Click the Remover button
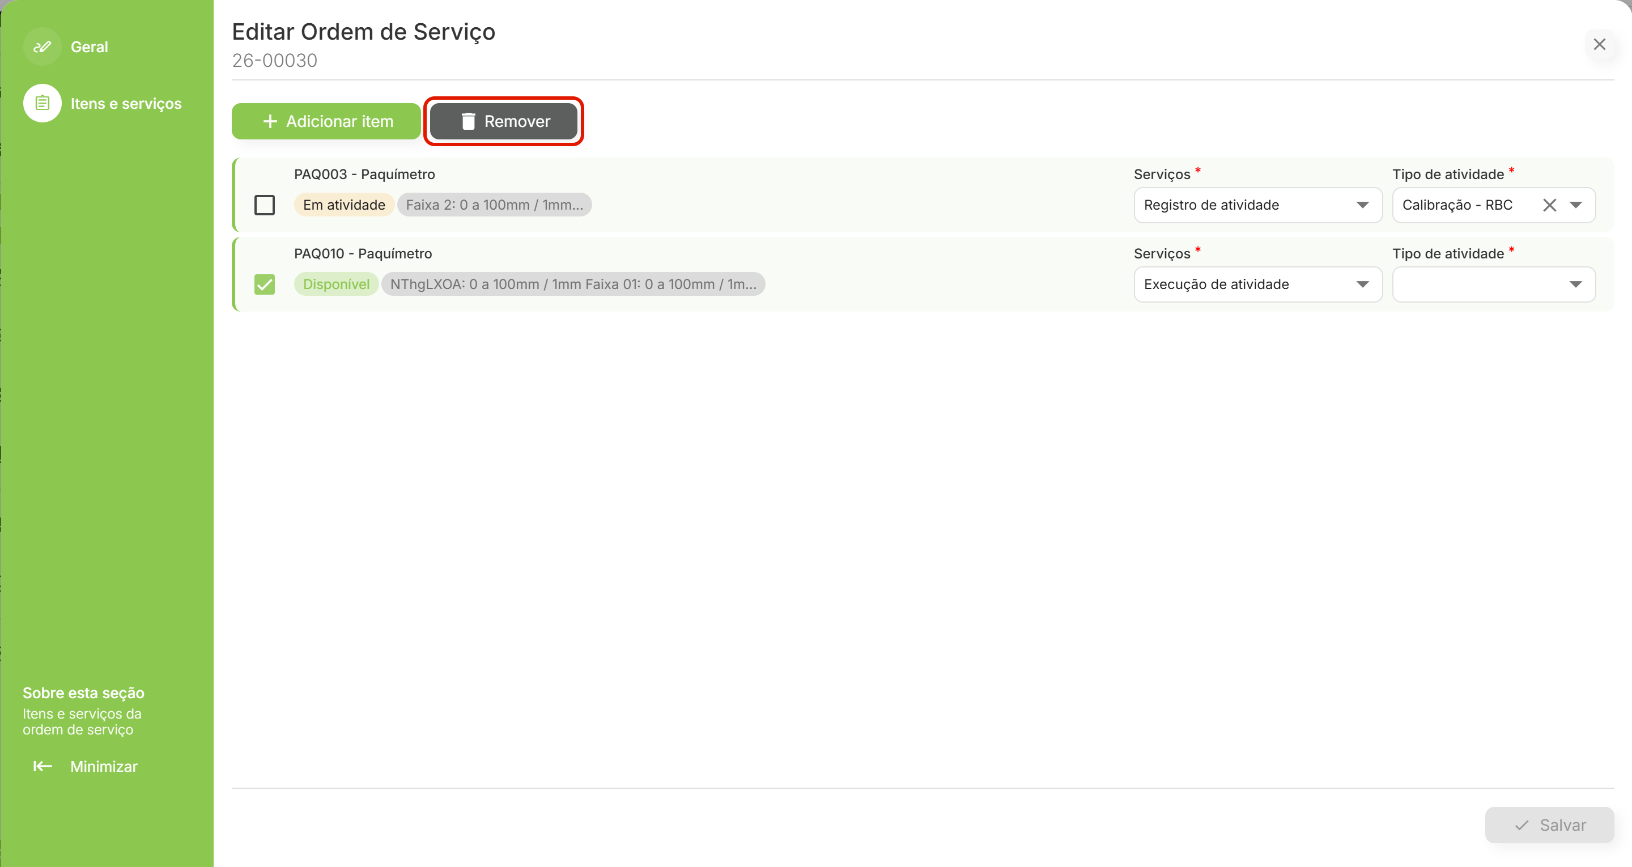1632x867 pixels. point(503,121)
